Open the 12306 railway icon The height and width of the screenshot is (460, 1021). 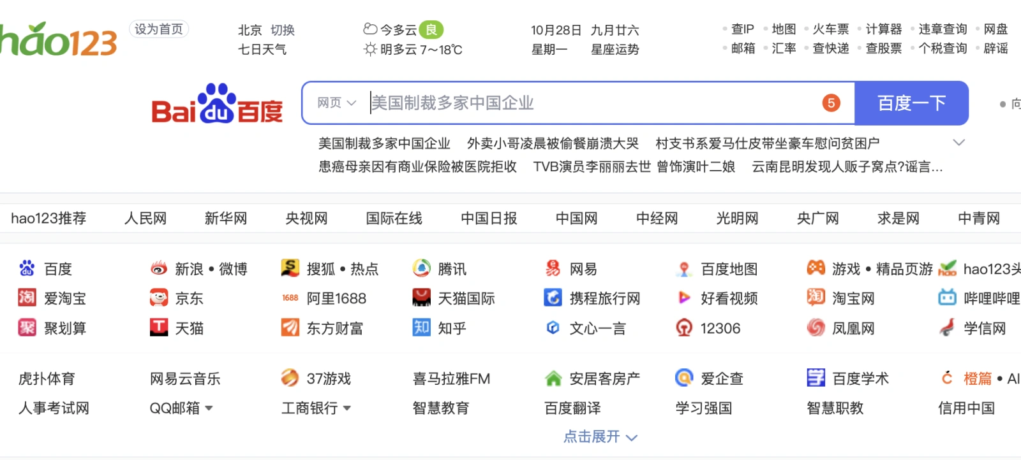684,328
